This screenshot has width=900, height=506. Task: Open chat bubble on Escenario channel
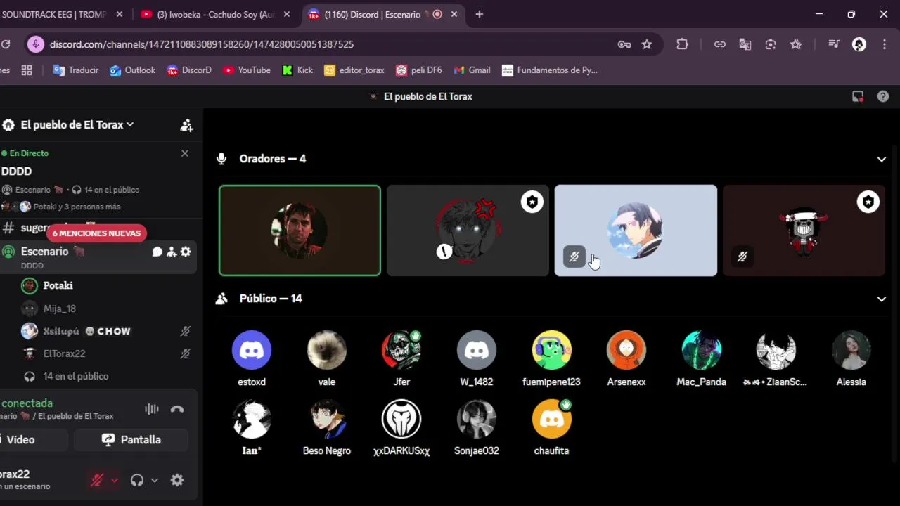pyautogui.click(x=157, y=252)
